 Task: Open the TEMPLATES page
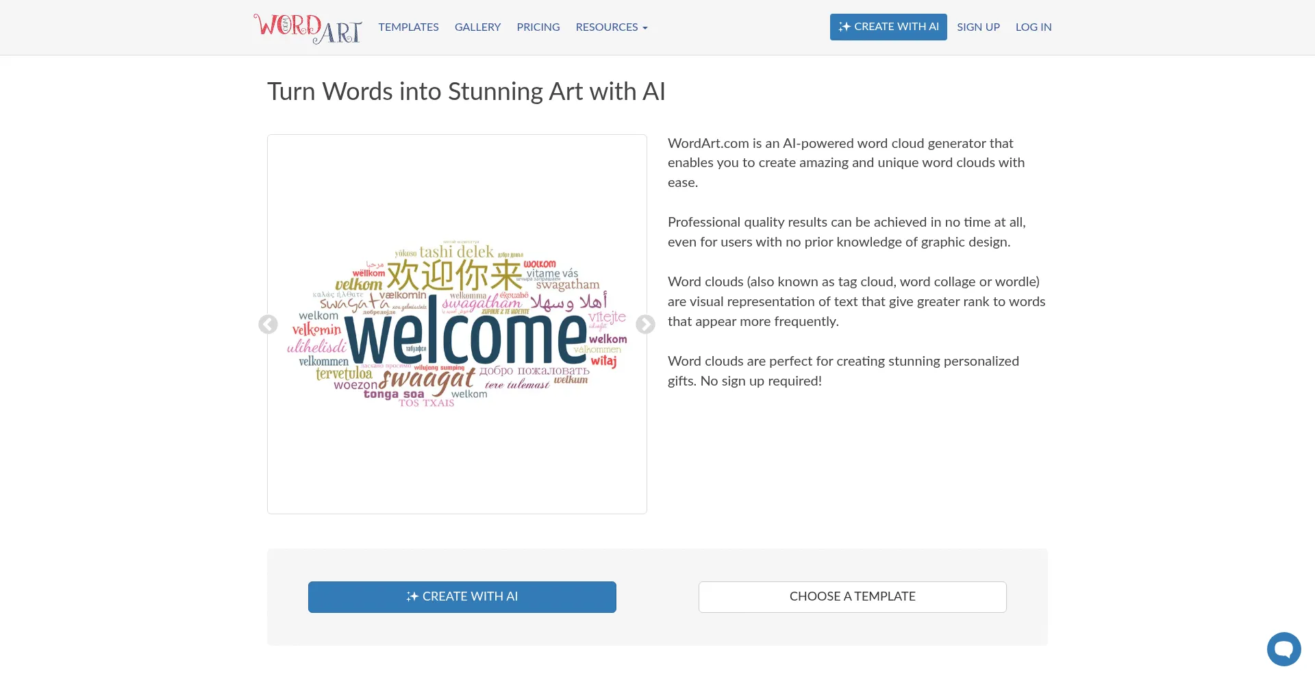coord(408,27)
